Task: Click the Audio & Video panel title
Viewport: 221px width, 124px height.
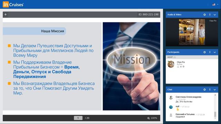Action: (x=174, y=14)
